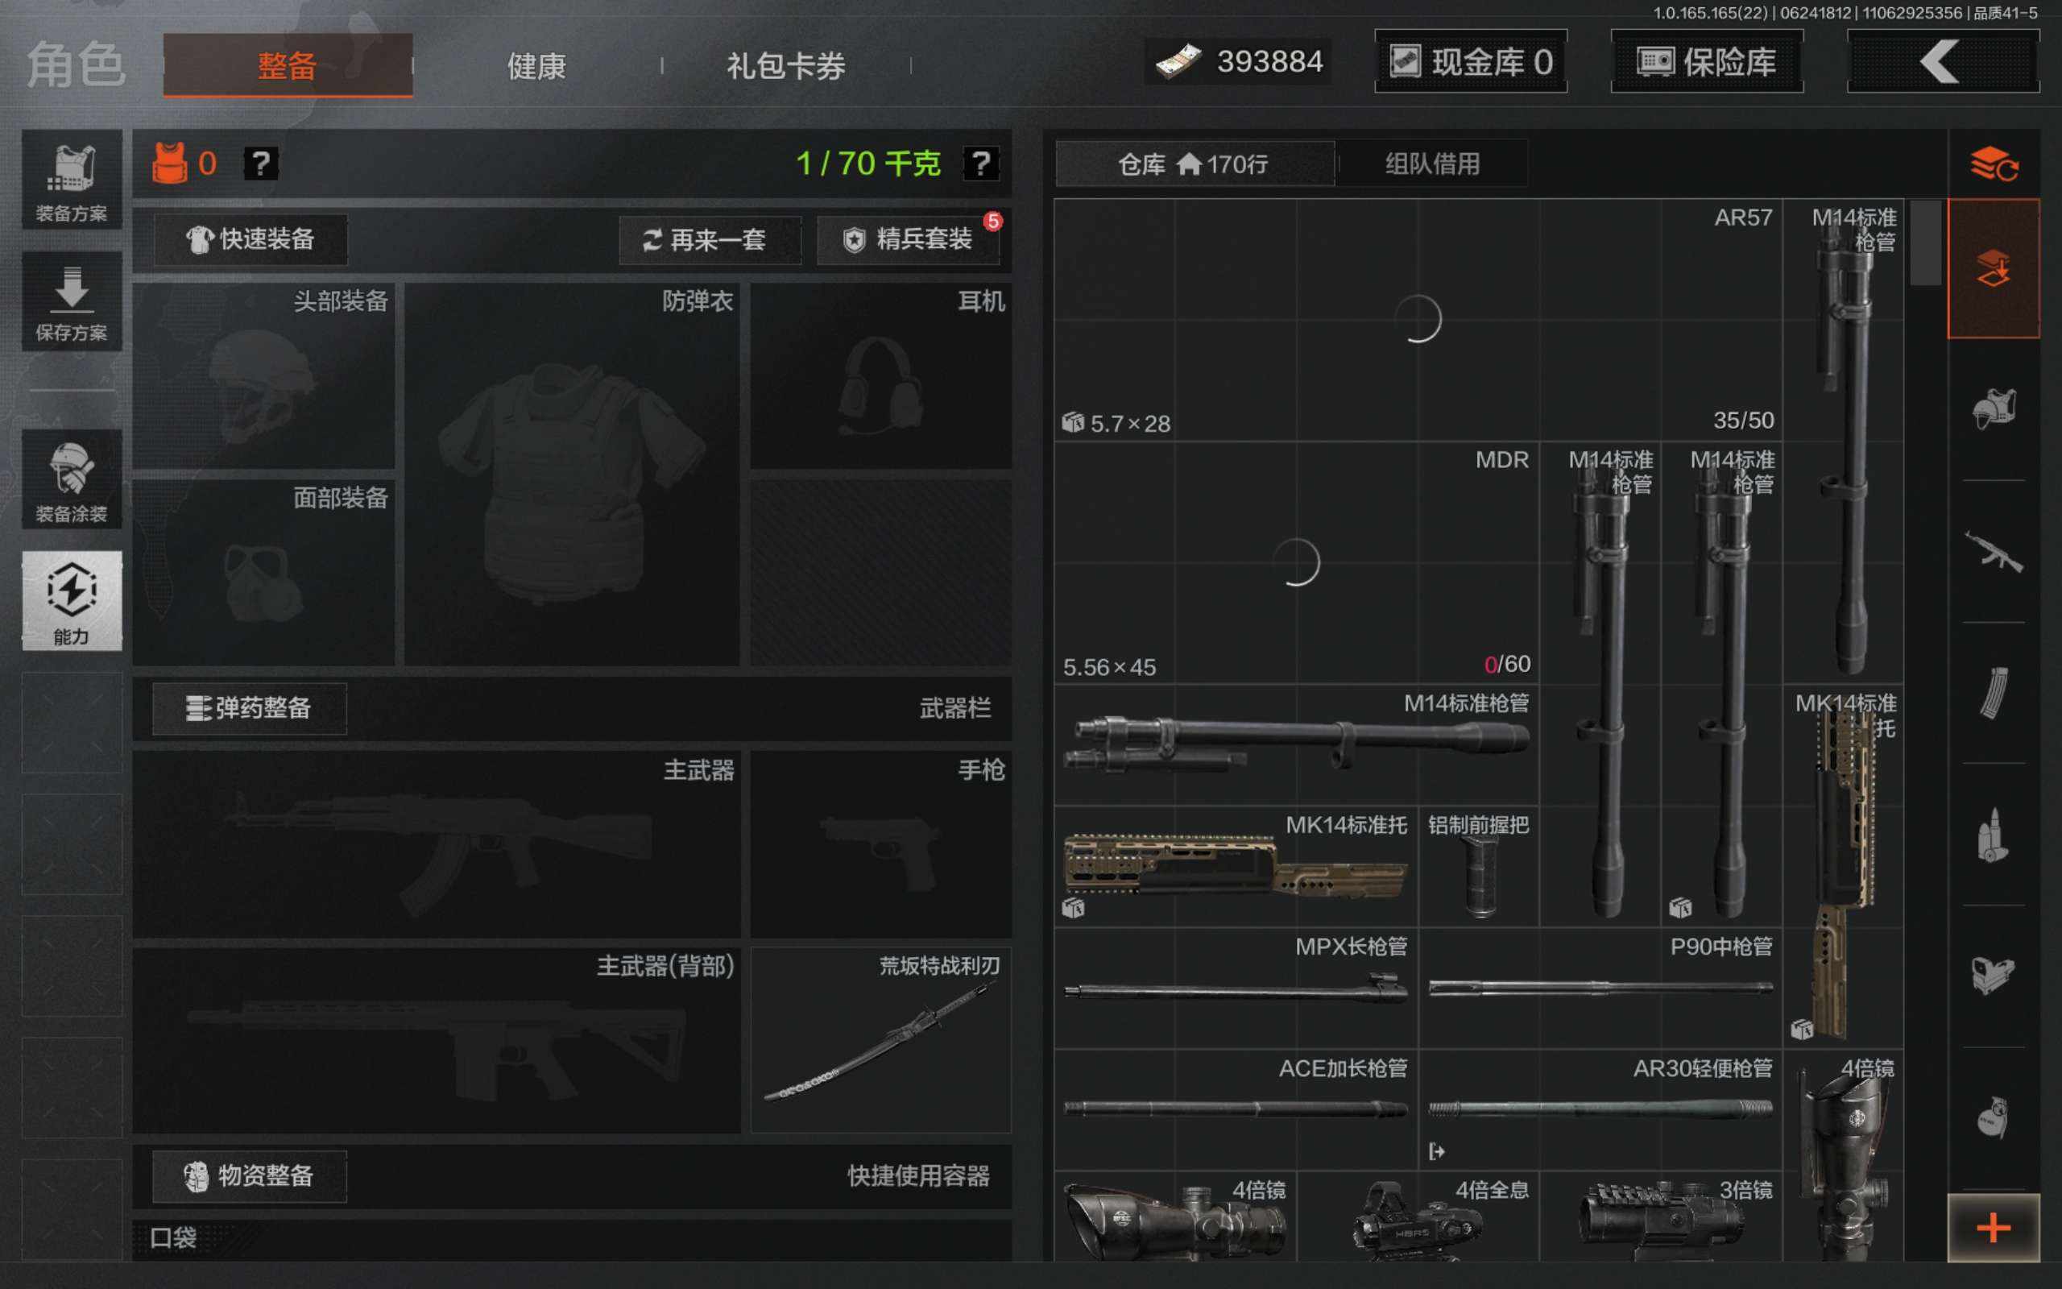Select the 荒坂特战利刃 blade item
Screen dimensions: 2062x1289
click(x=881, y=1040)
